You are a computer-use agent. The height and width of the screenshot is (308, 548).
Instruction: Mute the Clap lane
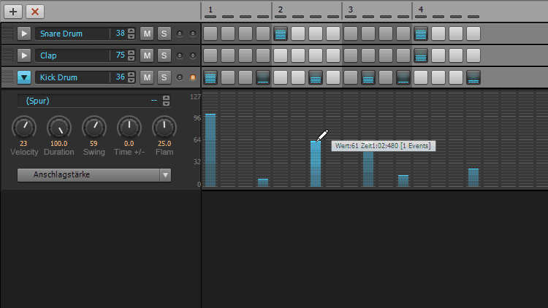(147, 55)
